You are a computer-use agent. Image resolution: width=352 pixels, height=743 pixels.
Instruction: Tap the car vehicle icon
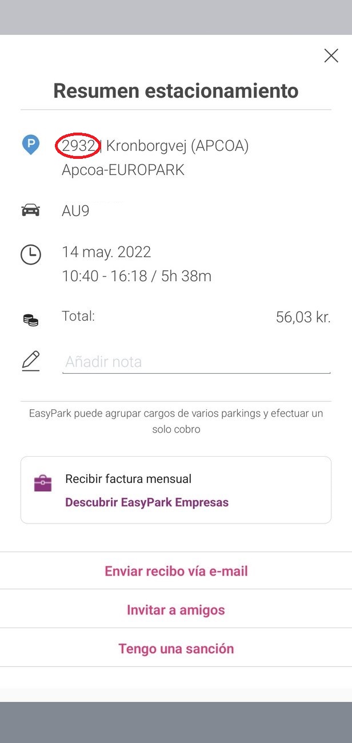coord(31,210)
